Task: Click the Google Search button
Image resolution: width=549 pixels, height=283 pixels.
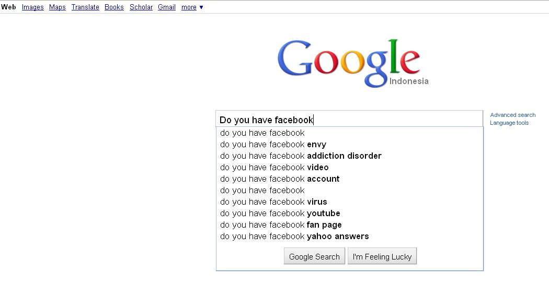Action: click(x=314, y=256)
